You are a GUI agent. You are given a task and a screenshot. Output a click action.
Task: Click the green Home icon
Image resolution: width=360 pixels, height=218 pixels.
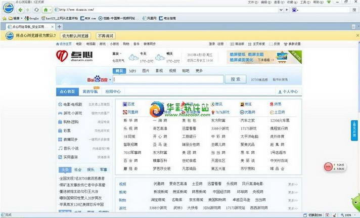point(46,10)
